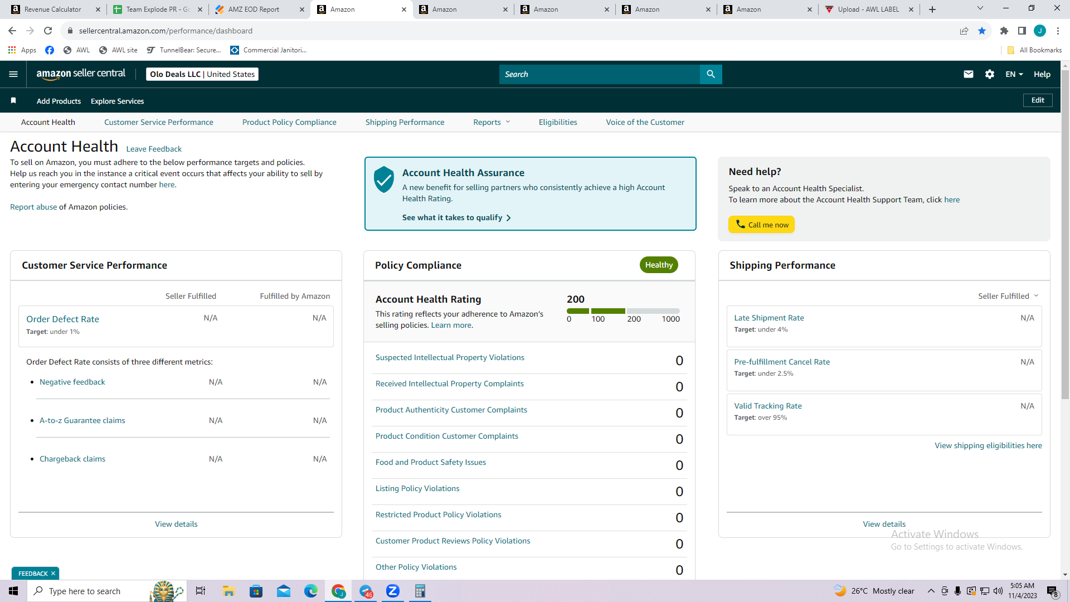Share this page using the share icon
1070x602 pixels.
click(964, 31)
